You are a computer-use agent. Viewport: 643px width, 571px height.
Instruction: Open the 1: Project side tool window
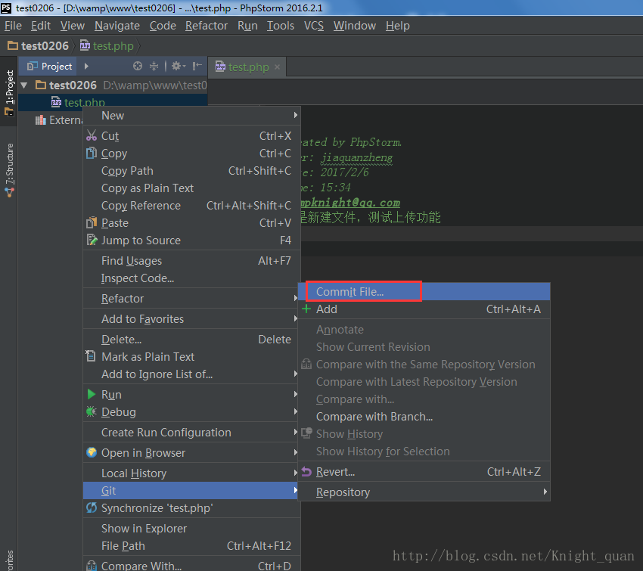9,93
